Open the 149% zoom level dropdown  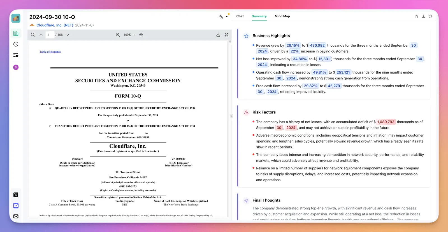pyautogui.click(x=129, y=35)
